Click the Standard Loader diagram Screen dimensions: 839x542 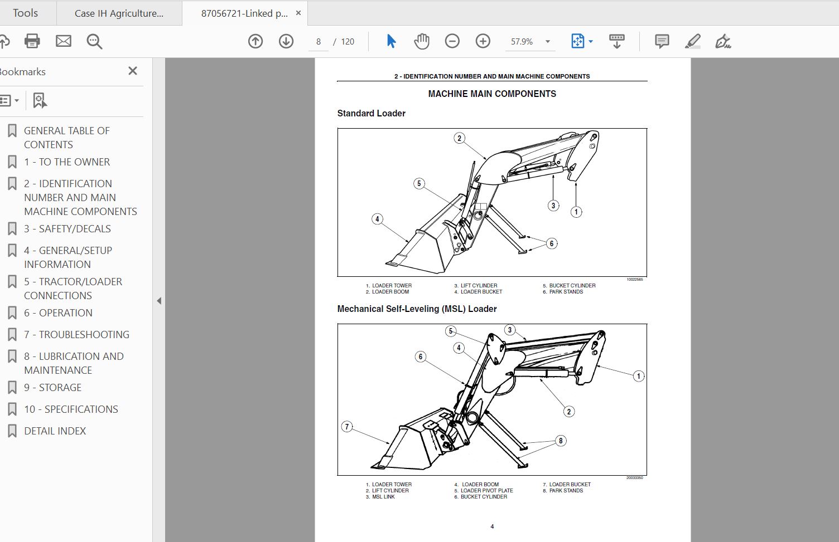(x=492, y=202)
